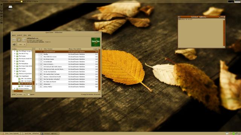
Task: Open the Control menu
Action: pyautogui.click(x=20, y=35)
